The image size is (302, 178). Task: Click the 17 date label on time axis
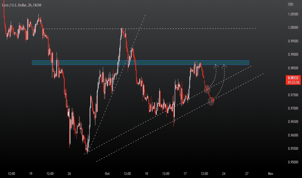coord(185,173)
